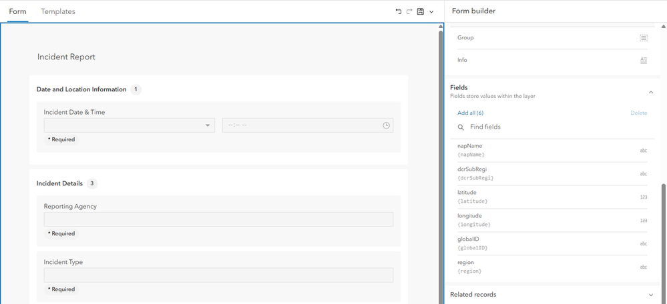Expand the Related records section
Screen dimensions: 667x304
click(651, 294)
